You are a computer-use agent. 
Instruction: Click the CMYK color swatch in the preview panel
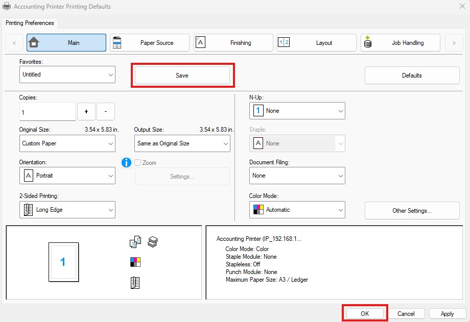coord(135,261)
